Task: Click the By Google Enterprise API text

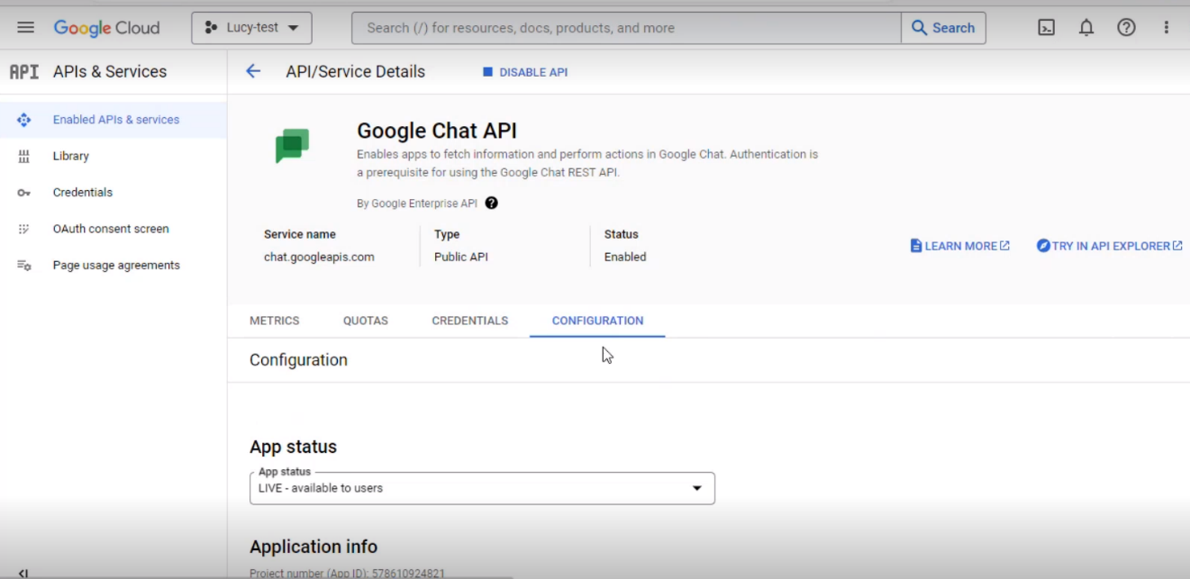Action: [417, 204]
